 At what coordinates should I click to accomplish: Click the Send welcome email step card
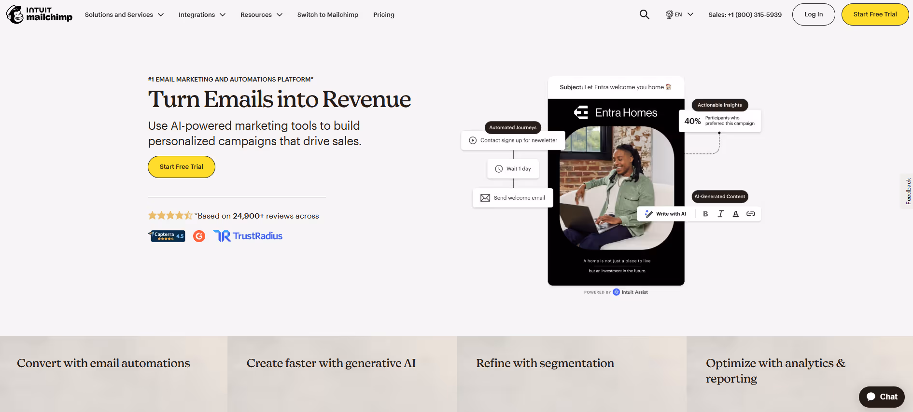point(513,198)
